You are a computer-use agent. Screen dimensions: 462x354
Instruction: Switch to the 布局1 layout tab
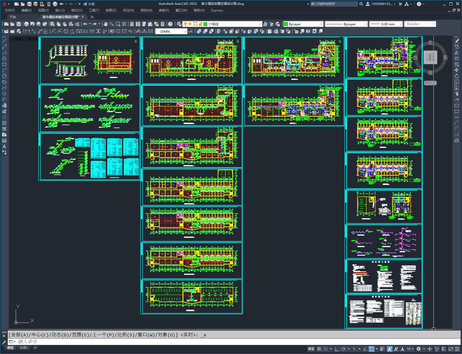tap(24, 348)
